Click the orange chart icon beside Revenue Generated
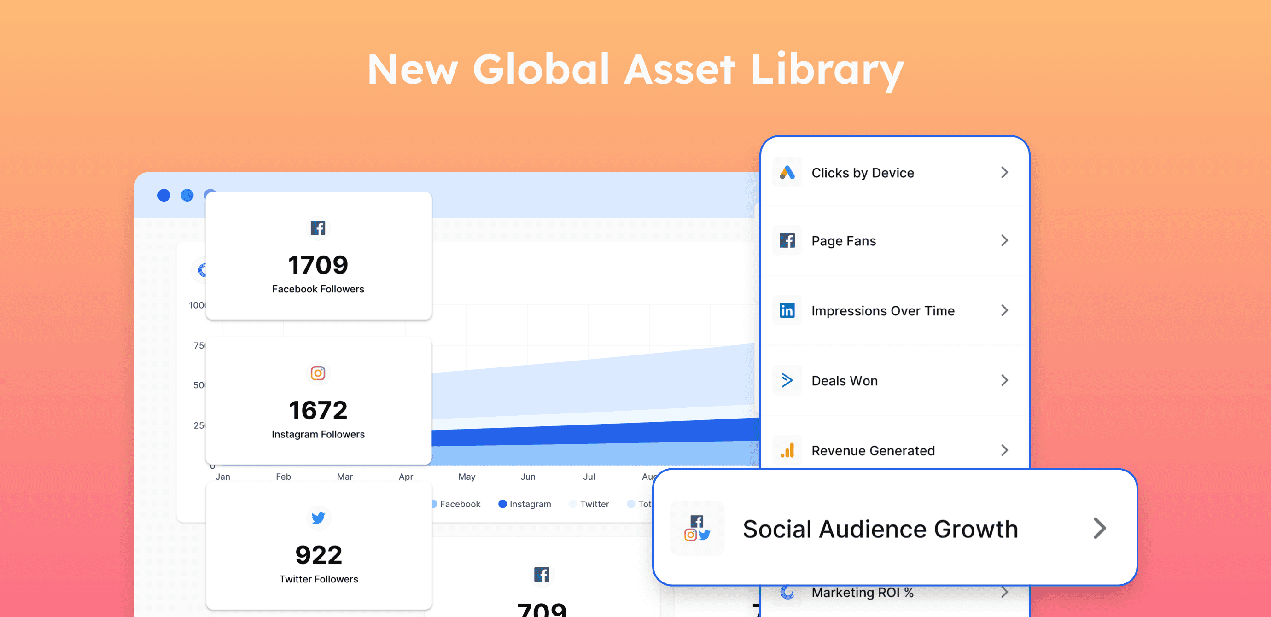 point(787,450)
